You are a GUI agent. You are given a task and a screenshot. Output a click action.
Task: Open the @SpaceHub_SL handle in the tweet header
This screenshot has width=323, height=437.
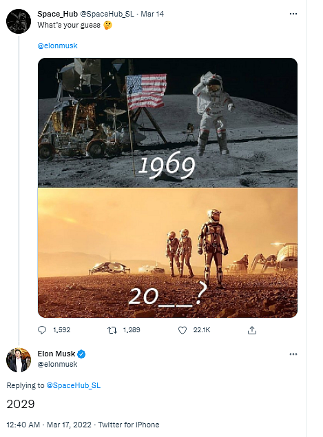click(107, 14)
